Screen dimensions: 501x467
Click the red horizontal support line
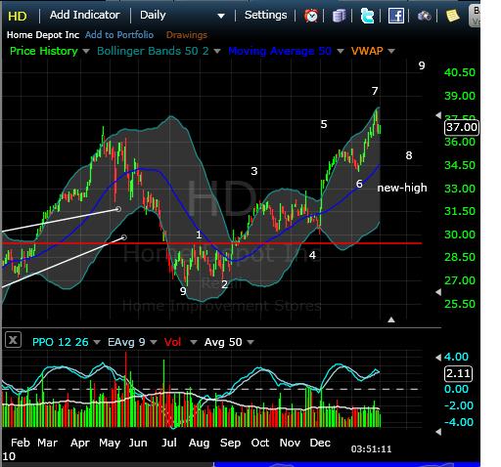pos(212,243)
